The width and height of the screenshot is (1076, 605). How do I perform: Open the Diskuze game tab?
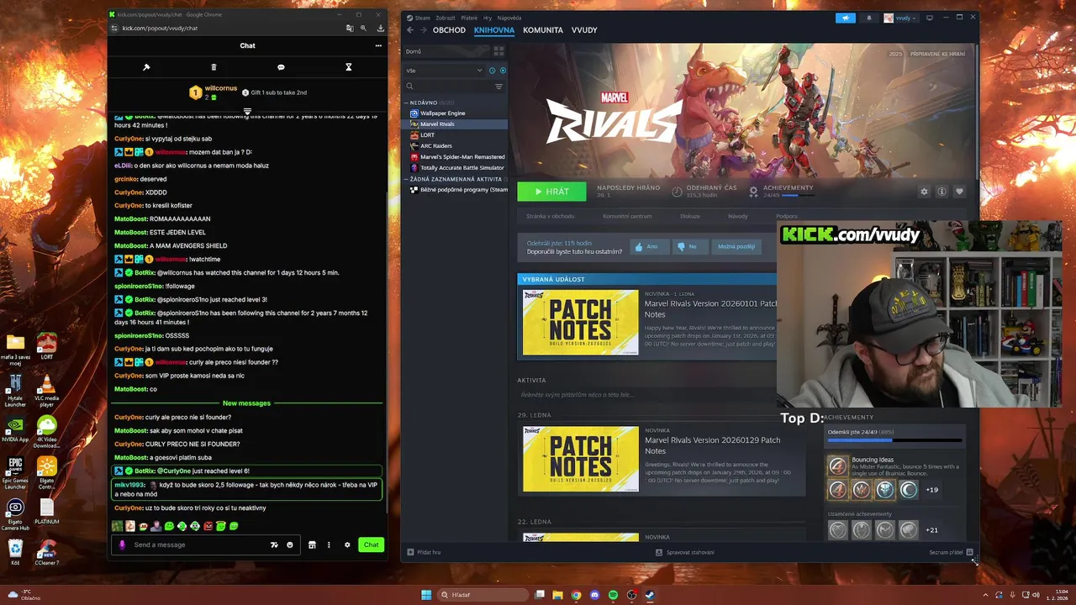(690, 216)
